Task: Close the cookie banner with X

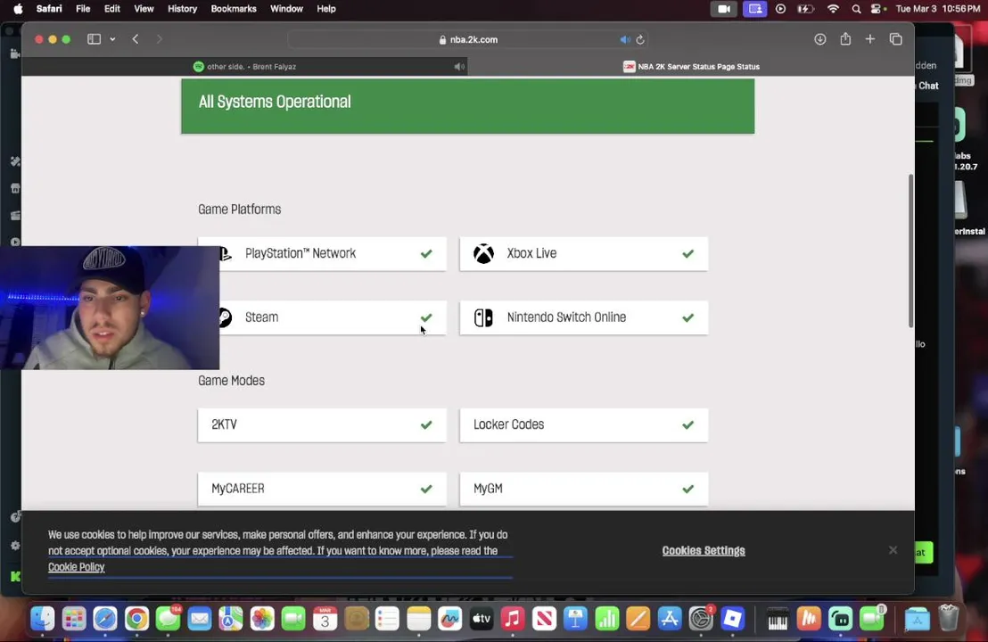Action: [x=893, y=550]
